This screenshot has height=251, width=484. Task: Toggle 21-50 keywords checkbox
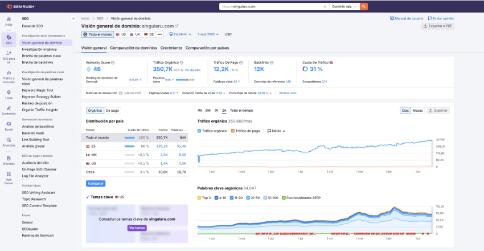tap(248, 197)
